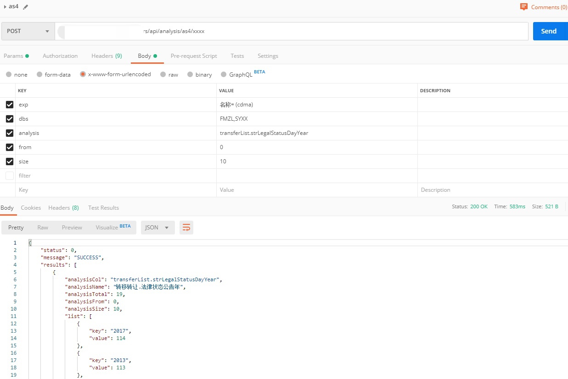Toggle the size parameter checkbox
Image resolution: width=568 pixels, height=379 pixels.
(10, 162)
